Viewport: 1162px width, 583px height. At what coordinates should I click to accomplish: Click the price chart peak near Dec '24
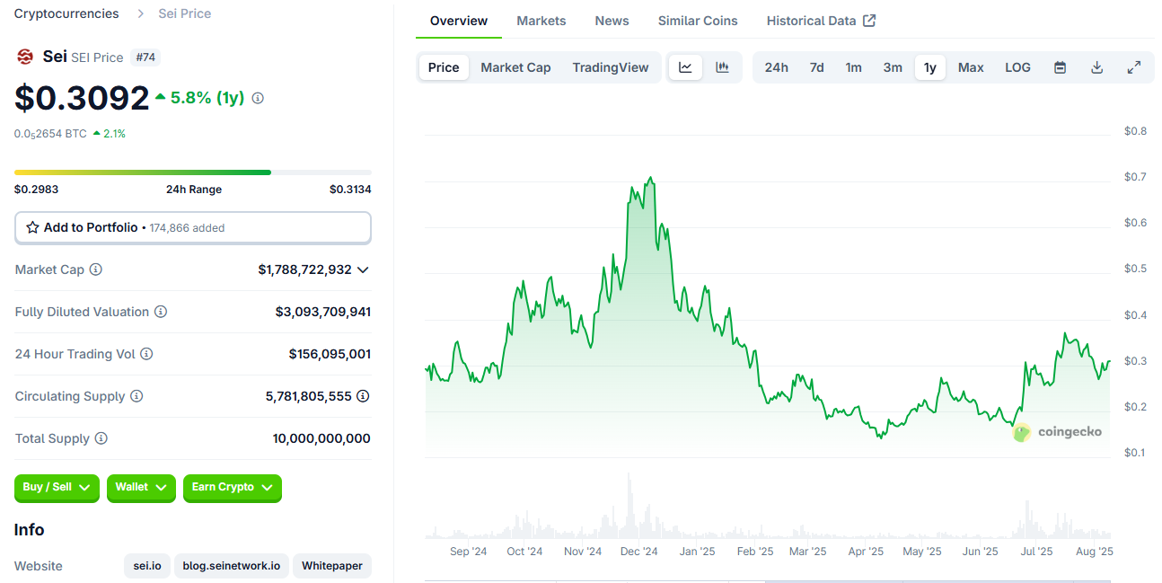pos(650,178)
